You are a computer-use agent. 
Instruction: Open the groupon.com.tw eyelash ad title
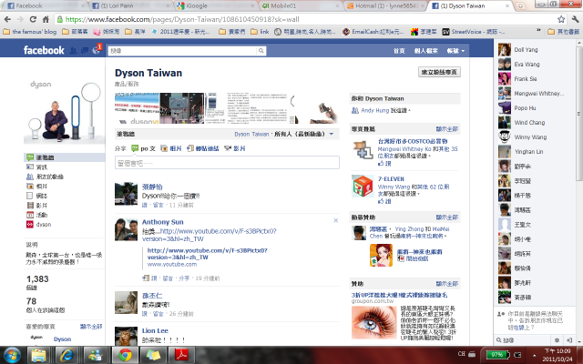click(399, 295)
